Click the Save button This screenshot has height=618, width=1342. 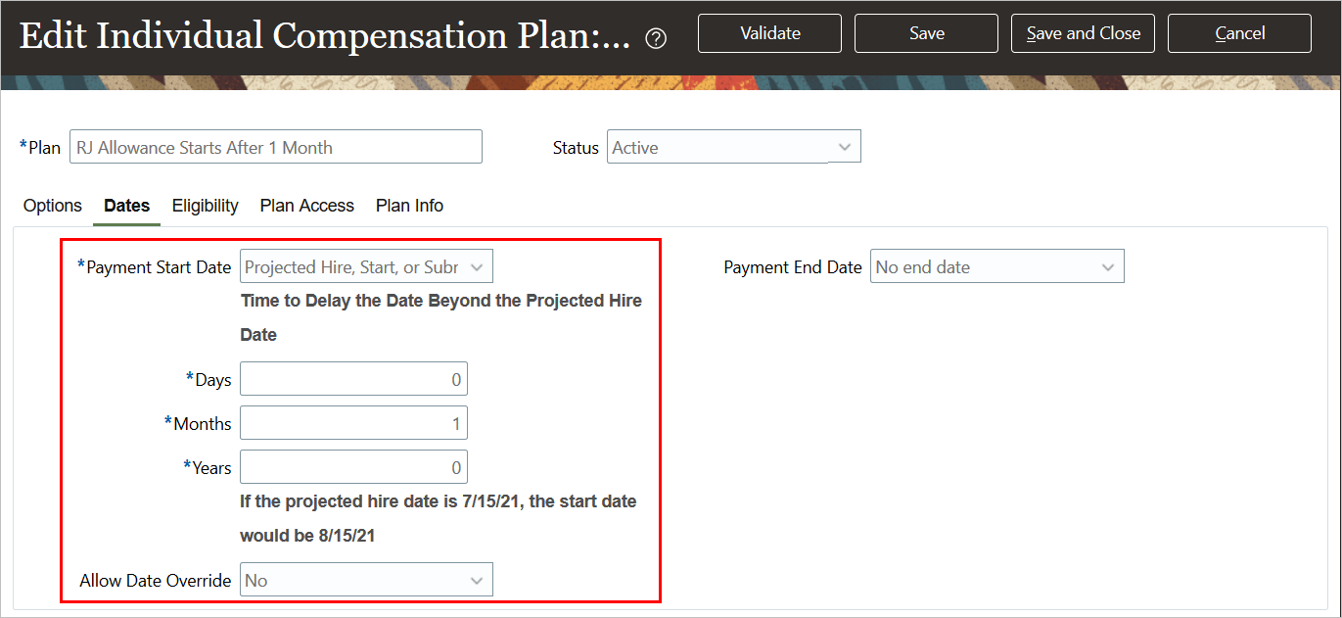click(x=926, y=33)
